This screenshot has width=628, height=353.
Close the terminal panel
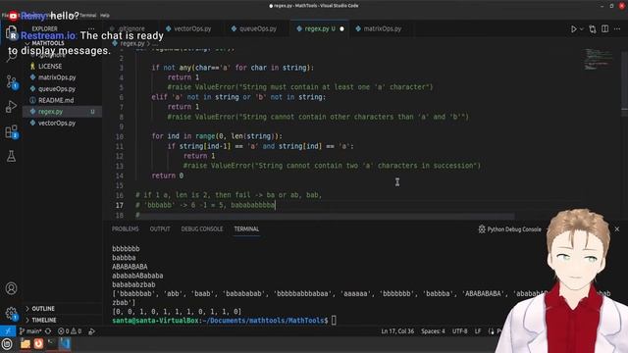click(617, 228)
